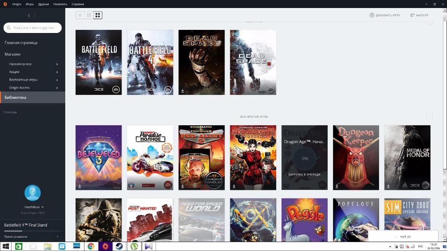Open the Battlefield 3 game tile
This screenshot has width=447, height=251.
99,62
